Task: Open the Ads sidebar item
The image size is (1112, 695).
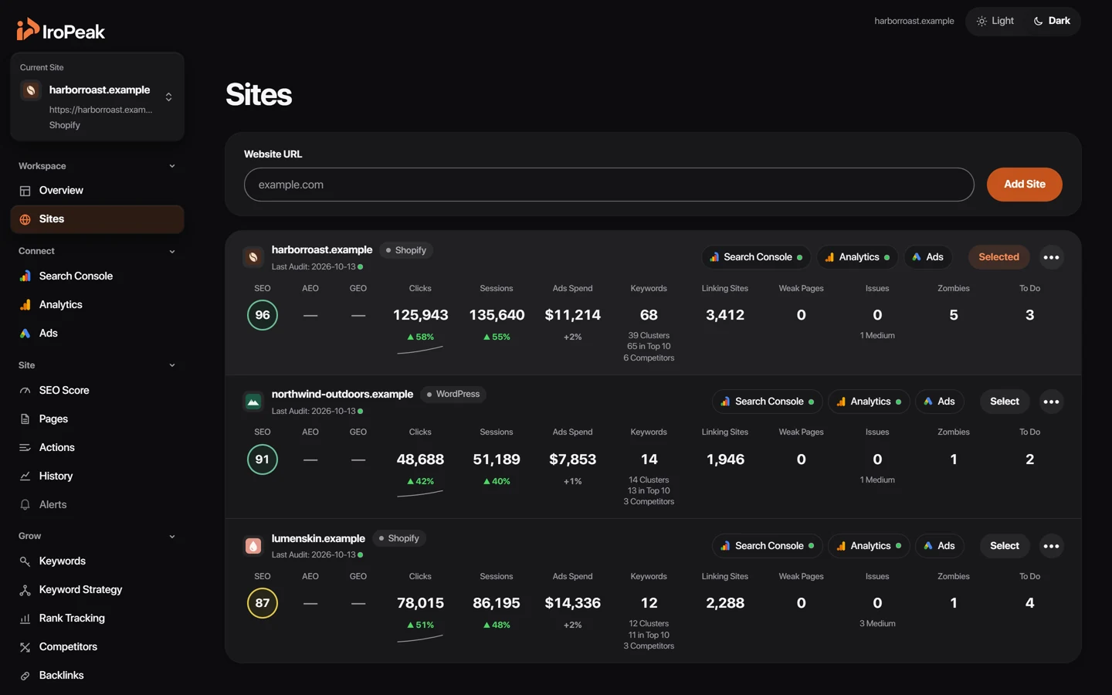Action: coord(97,334)
